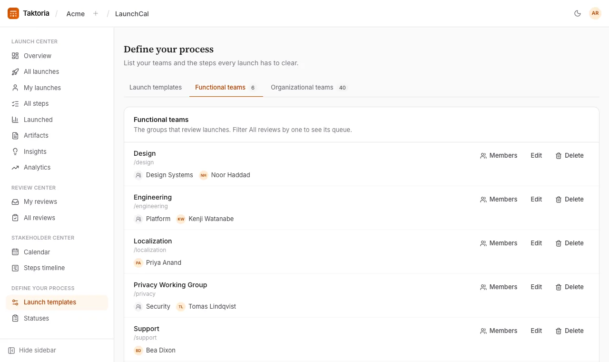The width and height of the screenshot is (609, 362).
Task: Open the Calendar view
Action: click(57, 252)
